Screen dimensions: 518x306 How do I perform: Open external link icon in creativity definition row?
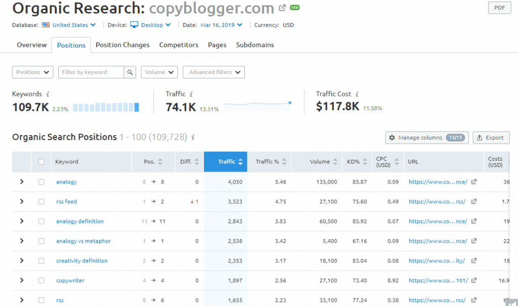[473, 260]
